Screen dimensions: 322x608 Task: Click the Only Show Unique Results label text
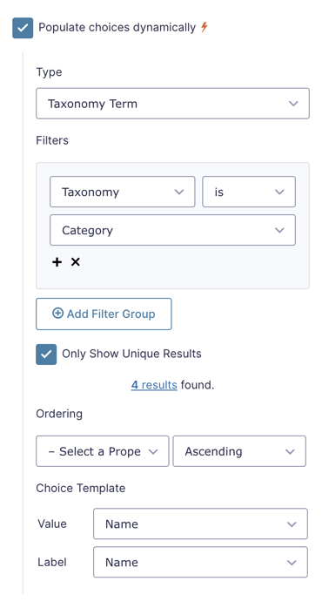point(131,354)
